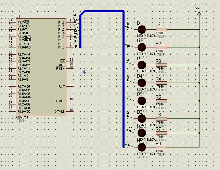Click the D3 reference label
Screen dimensions: 220x170
(x=140, y=58)
